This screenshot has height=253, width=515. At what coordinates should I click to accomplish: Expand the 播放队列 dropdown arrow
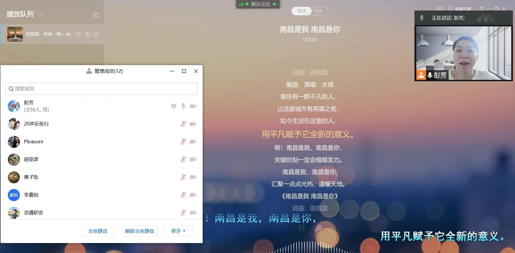[41, 15]
